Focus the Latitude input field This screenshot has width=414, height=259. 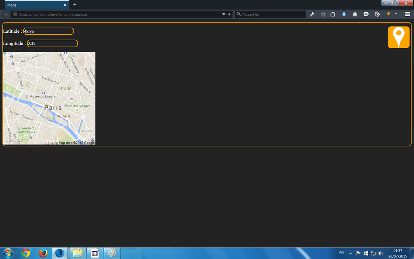[48, 31]
